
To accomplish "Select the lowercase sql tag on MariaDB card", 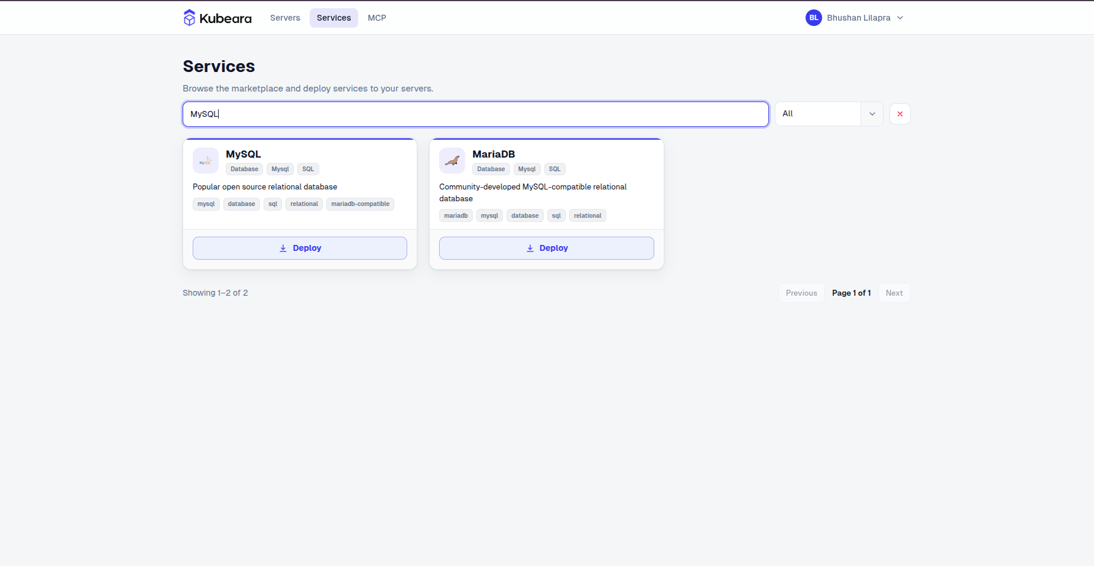I will (x=556, y=216).
